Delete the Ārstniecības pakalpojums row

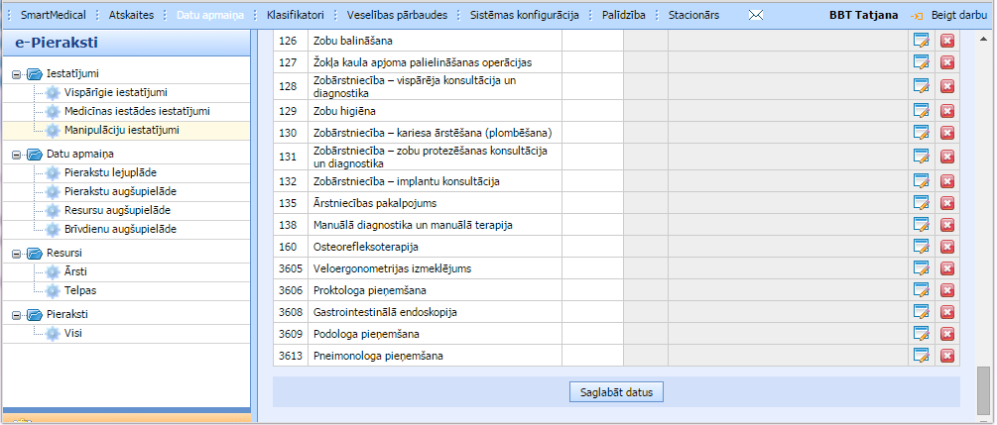tap(947, 203)
